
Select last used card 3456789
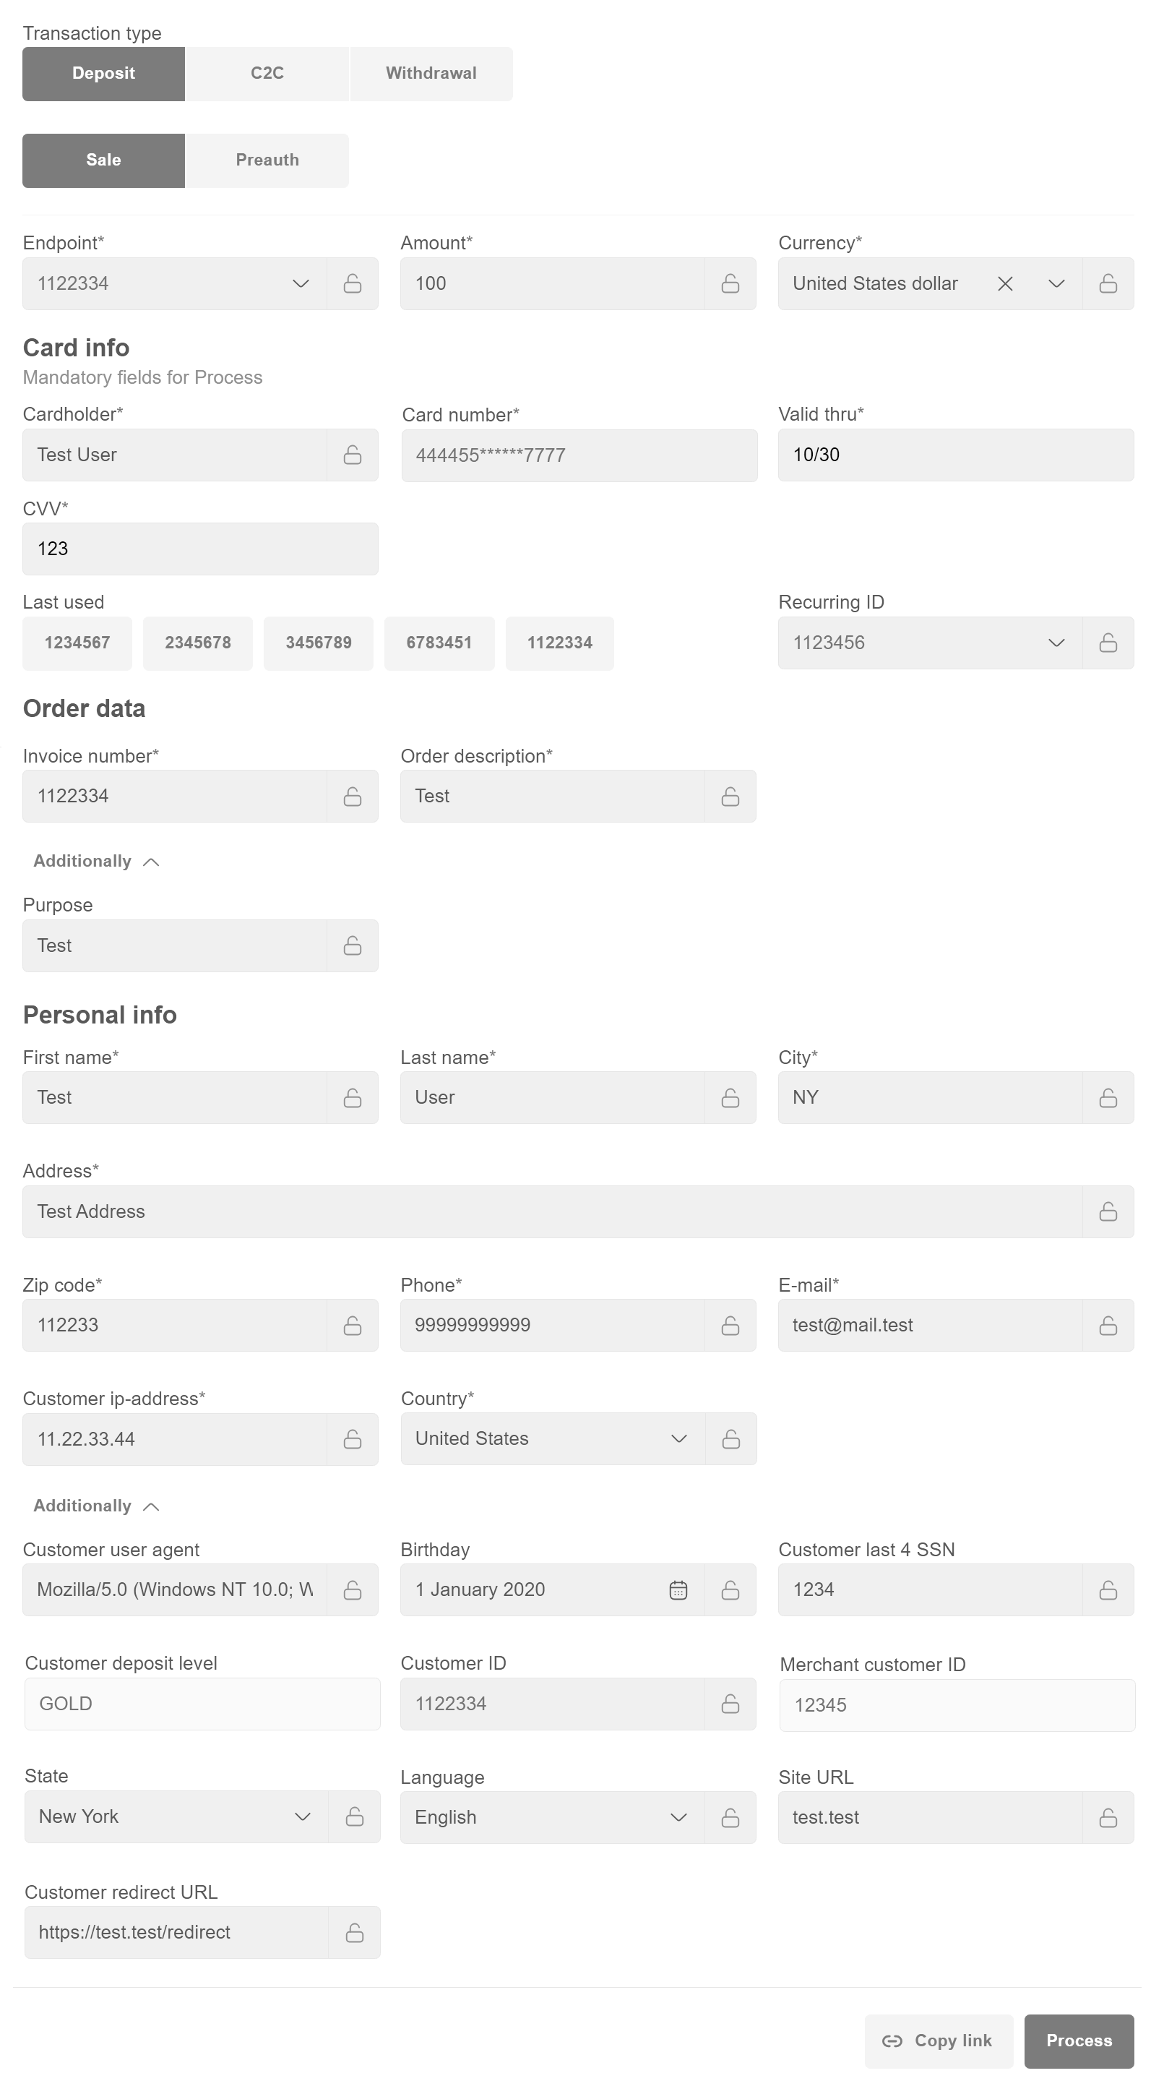(x=318, y=643)
